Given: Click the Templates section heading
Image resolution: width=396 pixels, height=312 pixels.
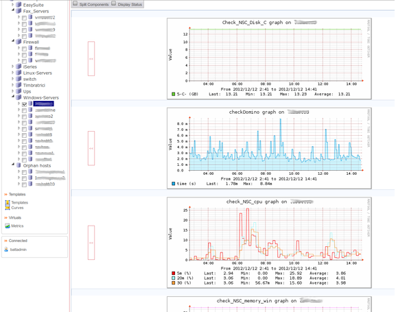Looking at the screenshot, I should click(17, 194).
